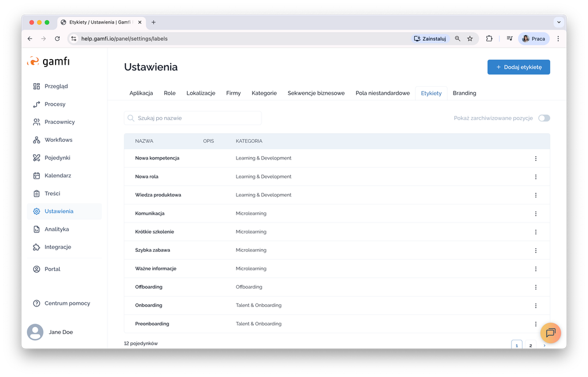The image size is (588, 377).
Task: Open three-dot menu for Offboarding row
Action: coord(535,287)
